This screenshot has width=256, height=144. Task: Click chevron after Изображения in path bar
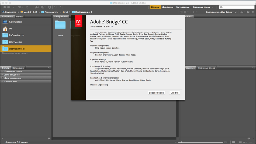pos(92,12)
